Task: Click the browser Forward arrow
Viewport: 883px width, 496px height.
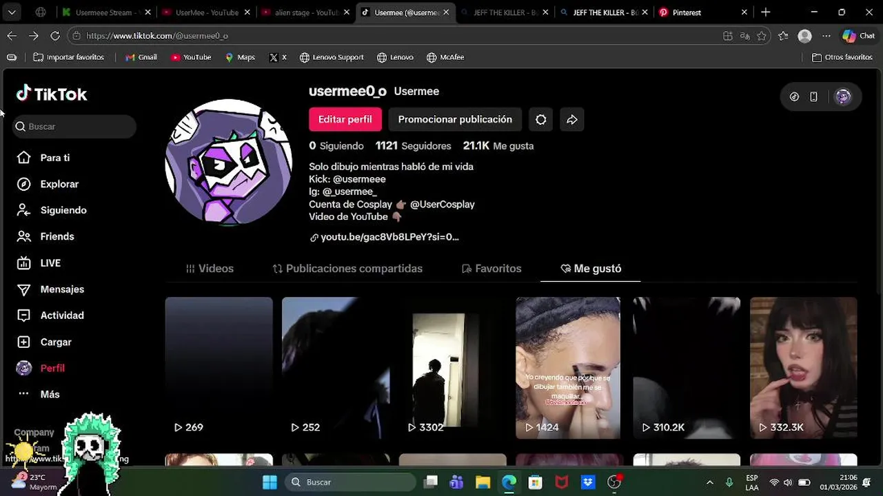Action: click(34, 36)
